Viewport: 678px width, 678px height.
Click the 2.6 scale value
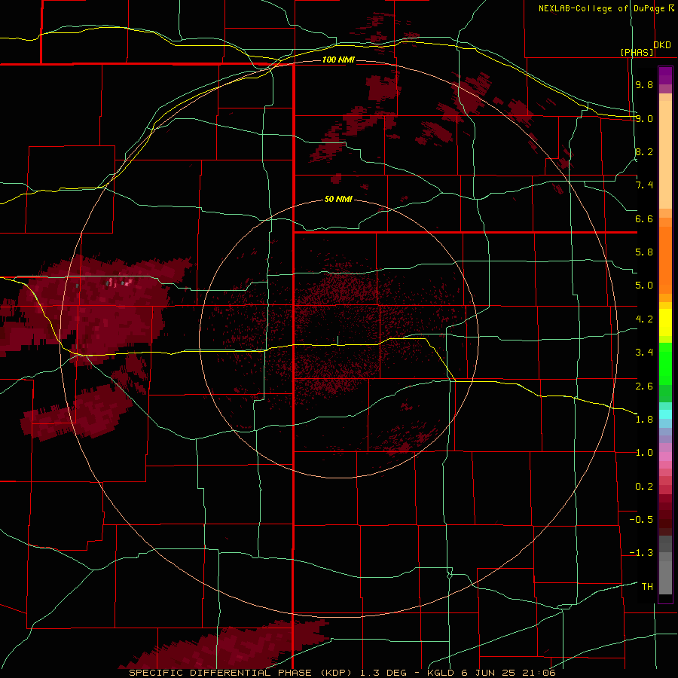click(x=644, y=386)
